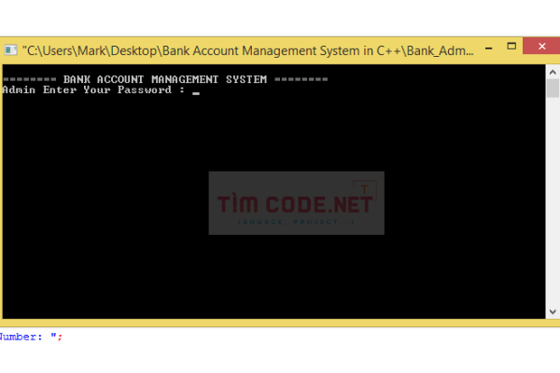Maximize the Bank Account console window
This screenshot has width=560, height=373.
coord(511,46)
